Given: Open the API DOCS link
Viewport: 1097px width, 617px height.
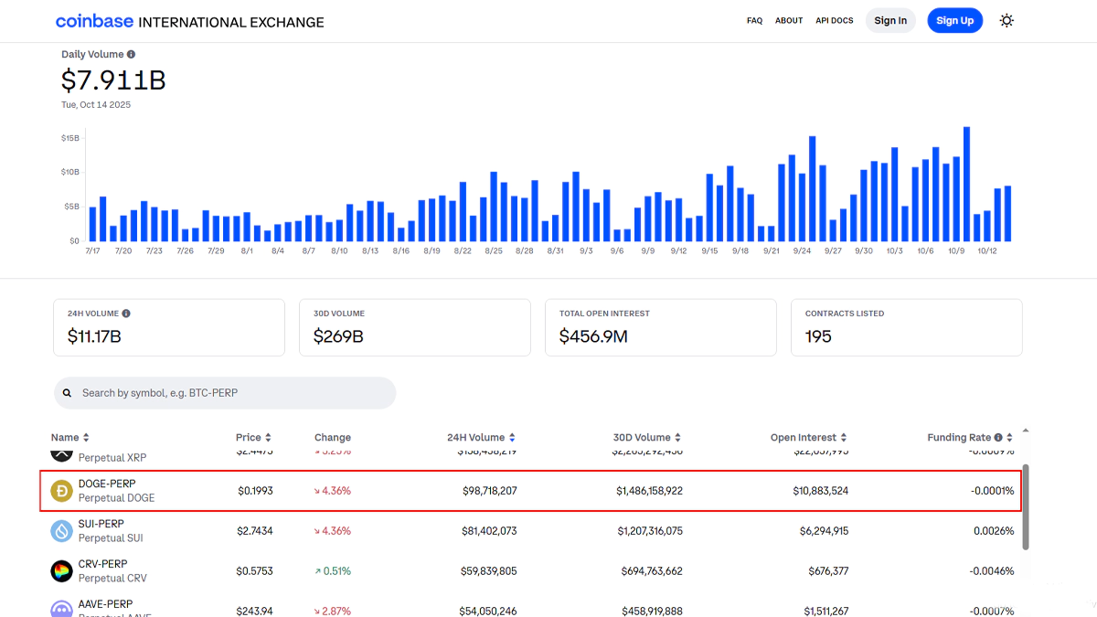Looking at the screenshot, I should click(x=834, y=21).
